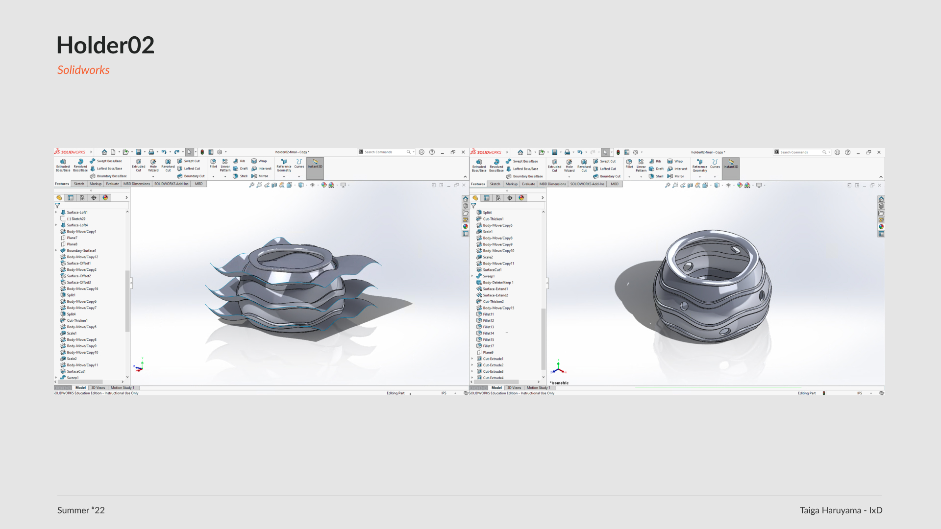
Task: Select Revolved Cut tool in right window
Action: coord(584,165)
